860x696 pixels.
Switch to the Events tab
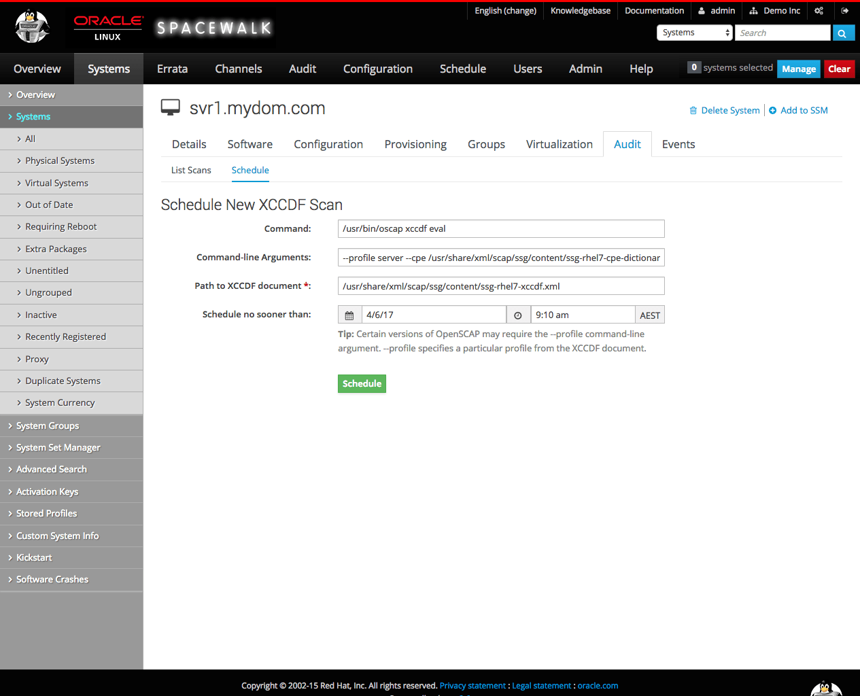[x=678, y=144]
